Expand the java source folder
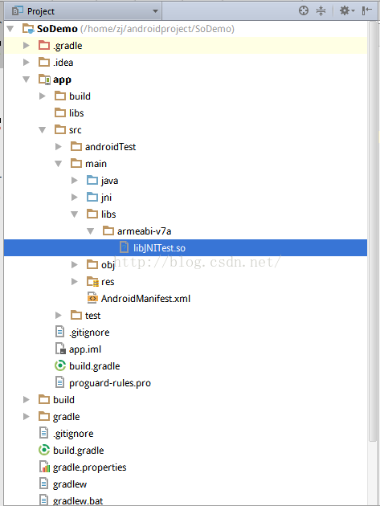The height and width of the screenshot is (506, 380). pos(75,181)
